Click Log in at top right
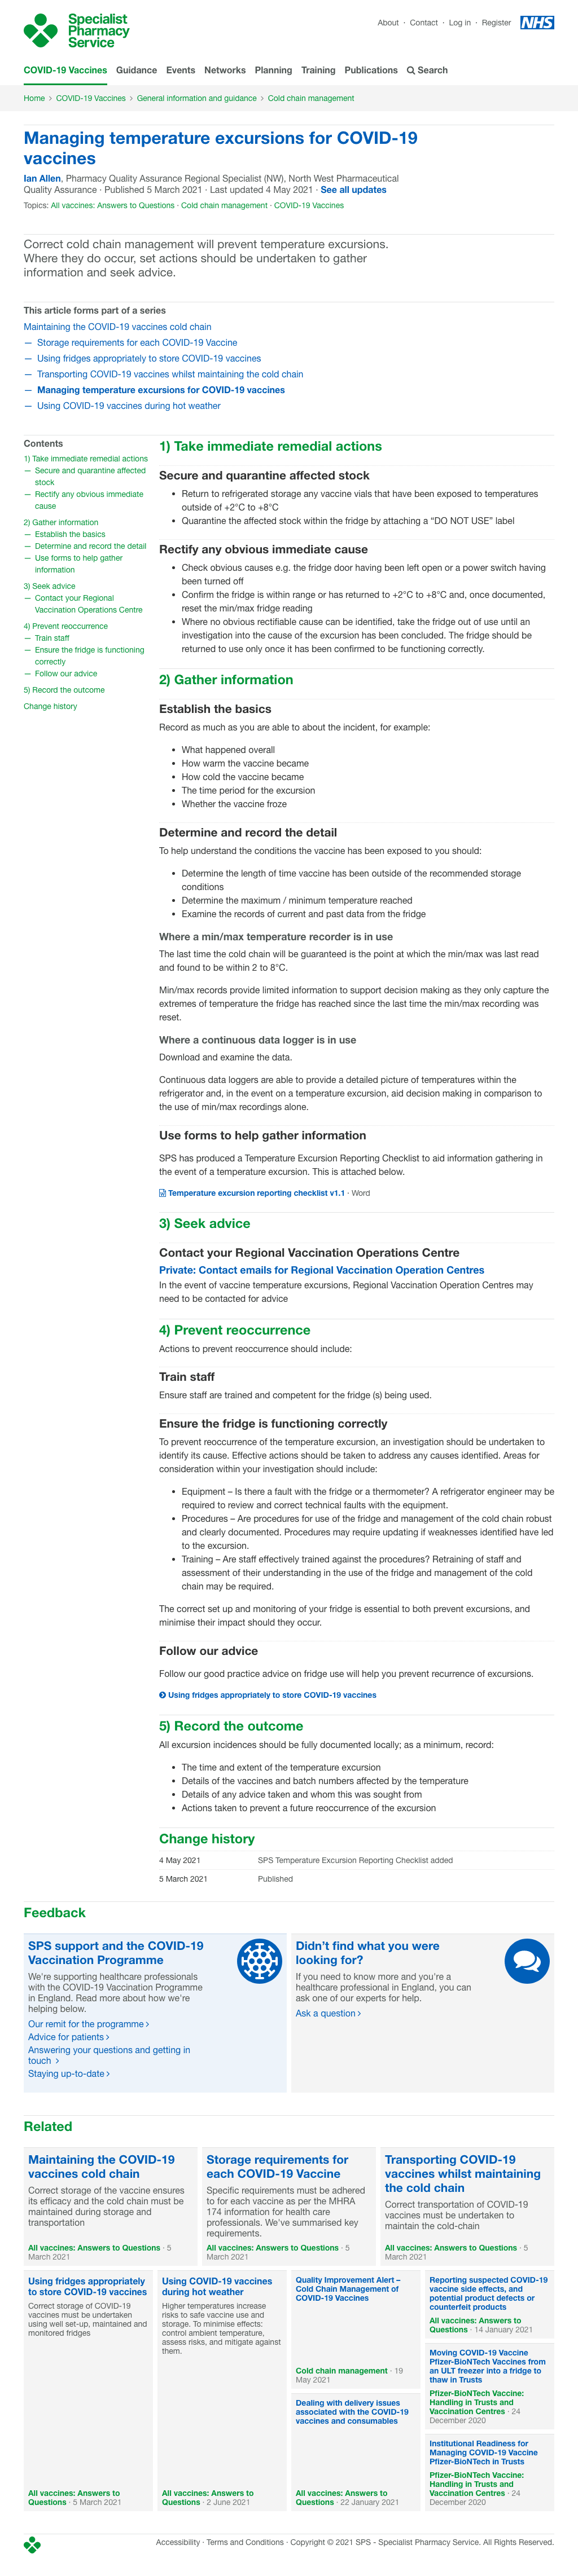The width and height of the screenshot is (578, 2576). click(459, 23)
